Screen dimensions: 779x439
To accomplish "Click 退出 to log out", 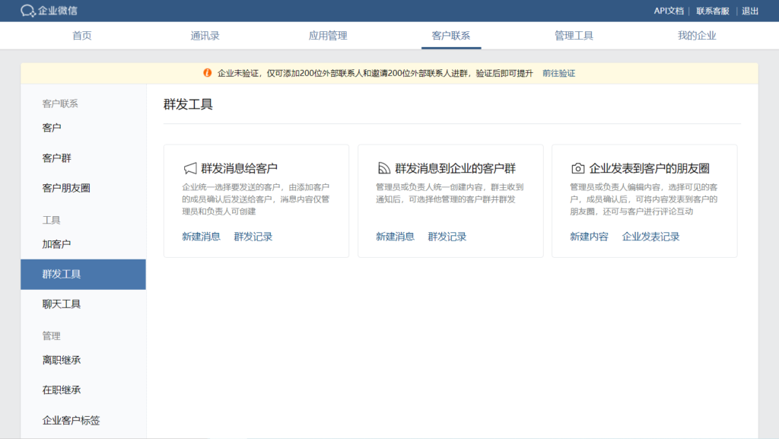I will coord(750,11).
